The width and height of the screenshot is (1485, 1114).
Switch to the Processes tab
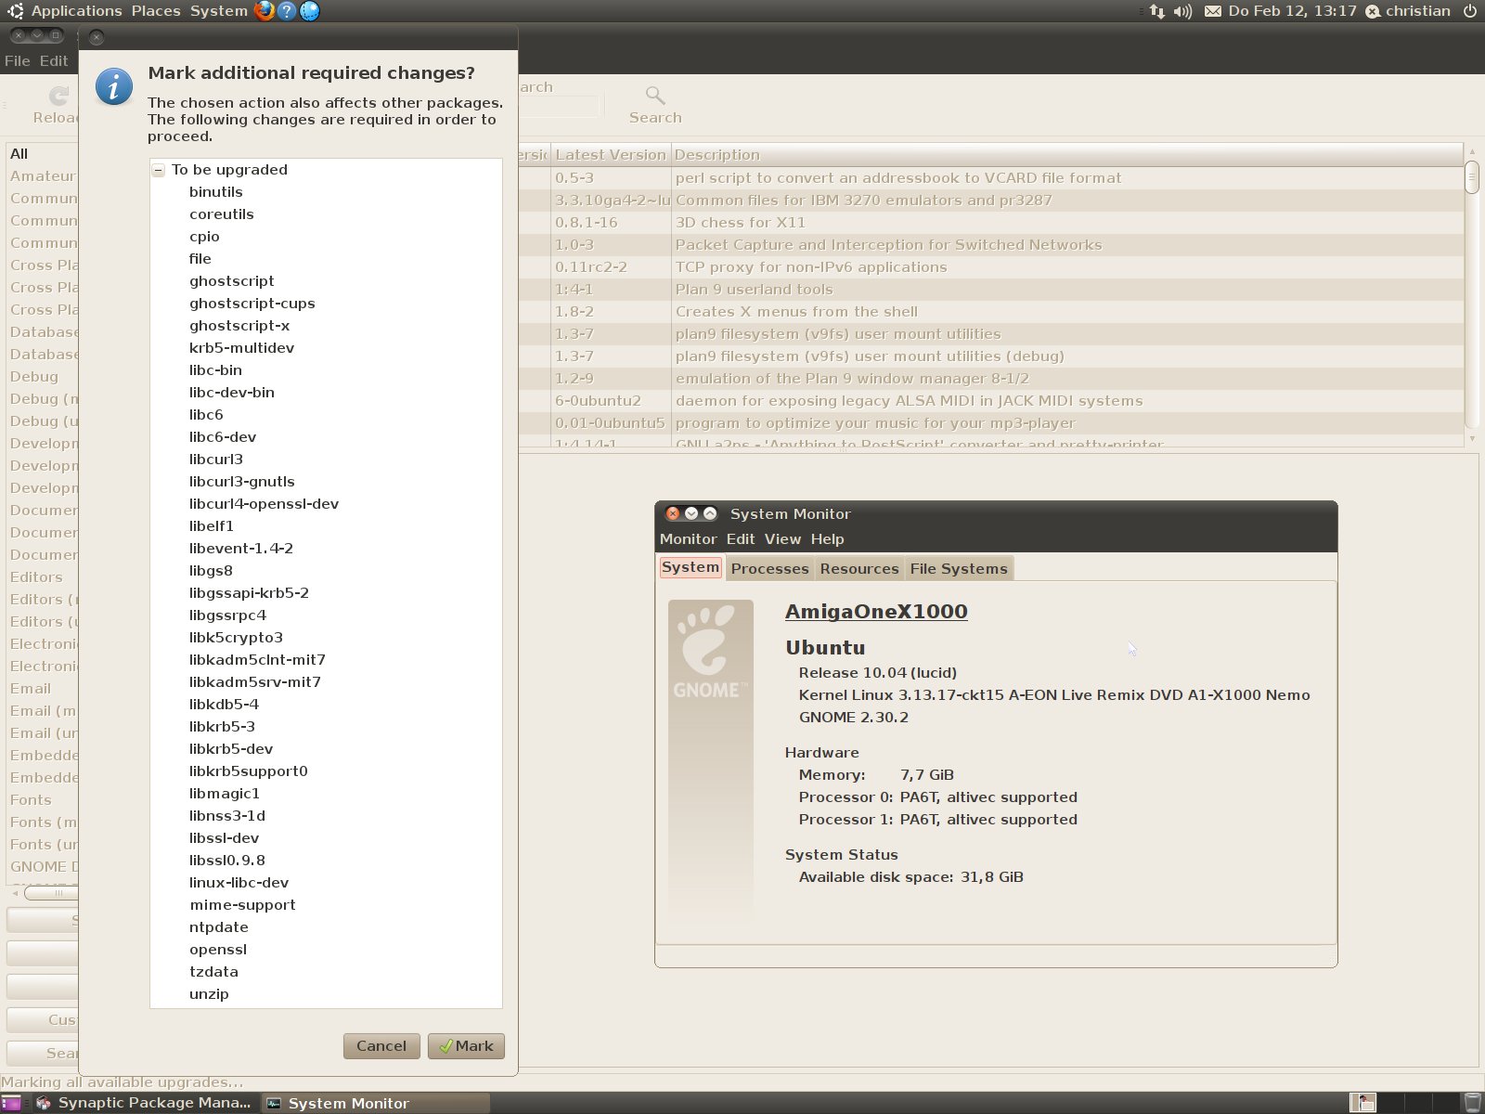[x=769, y=568]
